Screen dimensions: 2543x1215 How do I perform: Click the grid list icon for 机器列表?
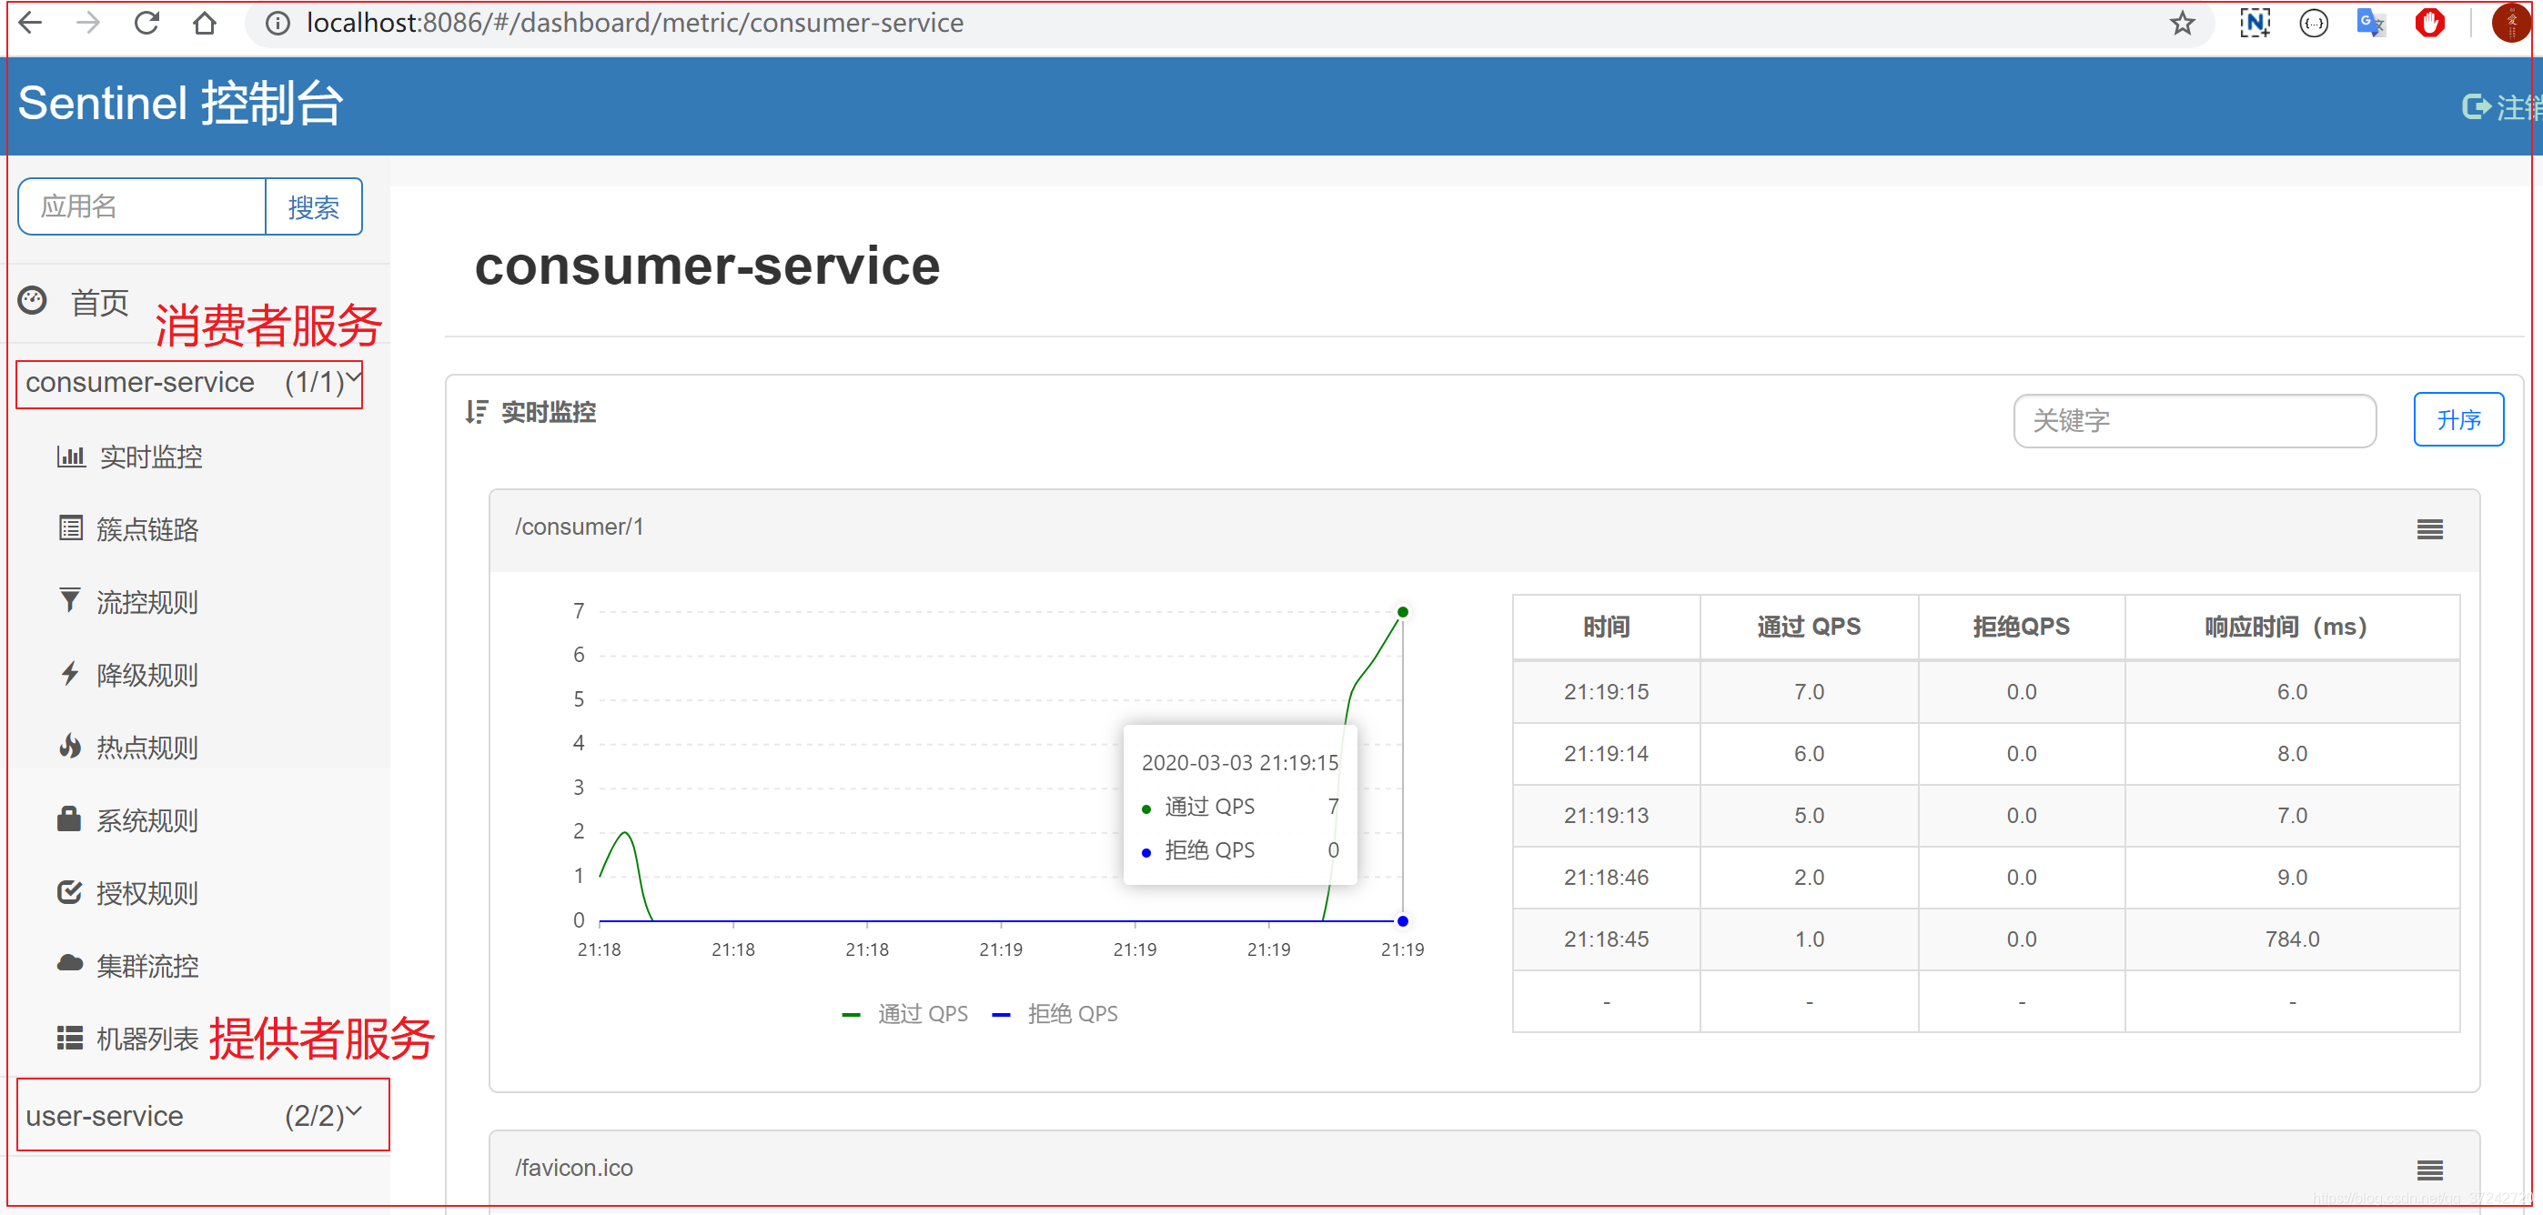click(70, 1038)
